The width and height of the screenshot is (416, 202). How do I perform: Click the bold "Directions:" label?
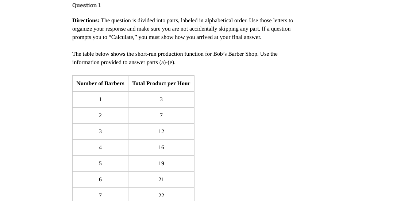point(86,20)
